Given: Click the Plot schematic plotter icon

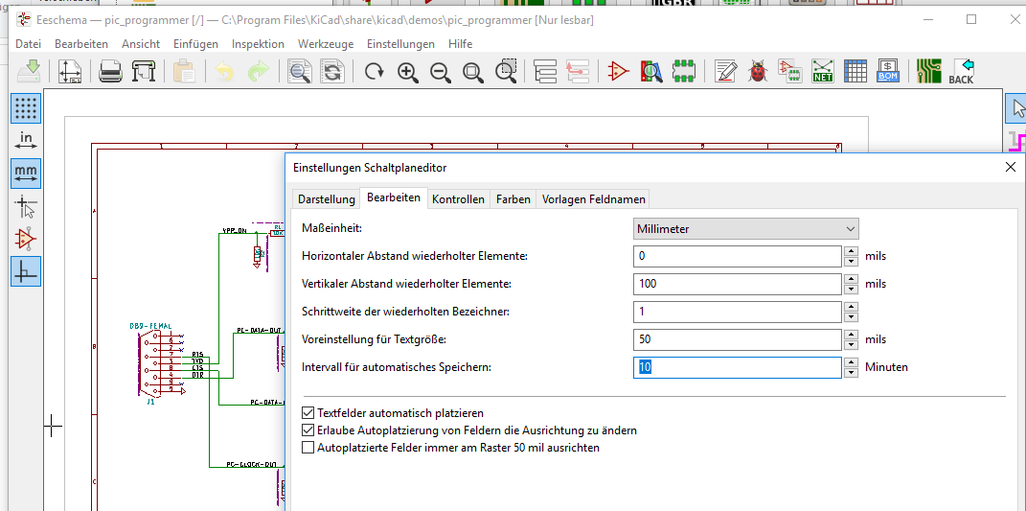Looking at the screenshot, I should pyautogui.click(x=144, y=71).
